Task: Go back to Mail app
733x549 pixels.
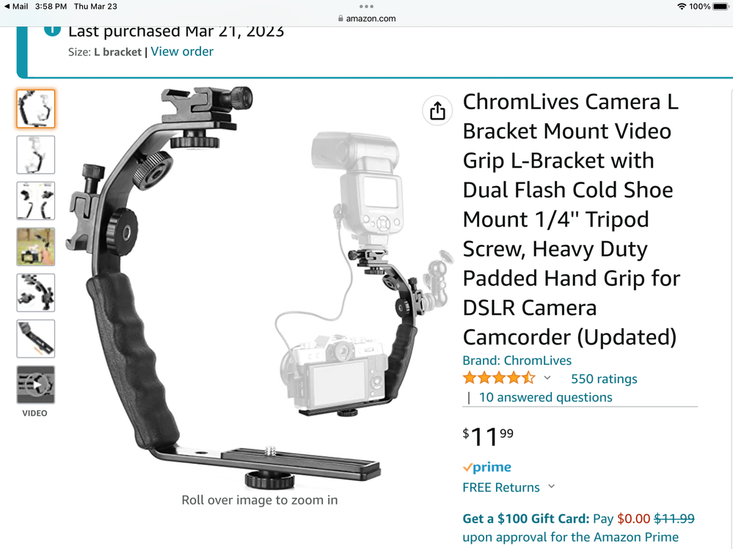Action: [x=16, y=7]
